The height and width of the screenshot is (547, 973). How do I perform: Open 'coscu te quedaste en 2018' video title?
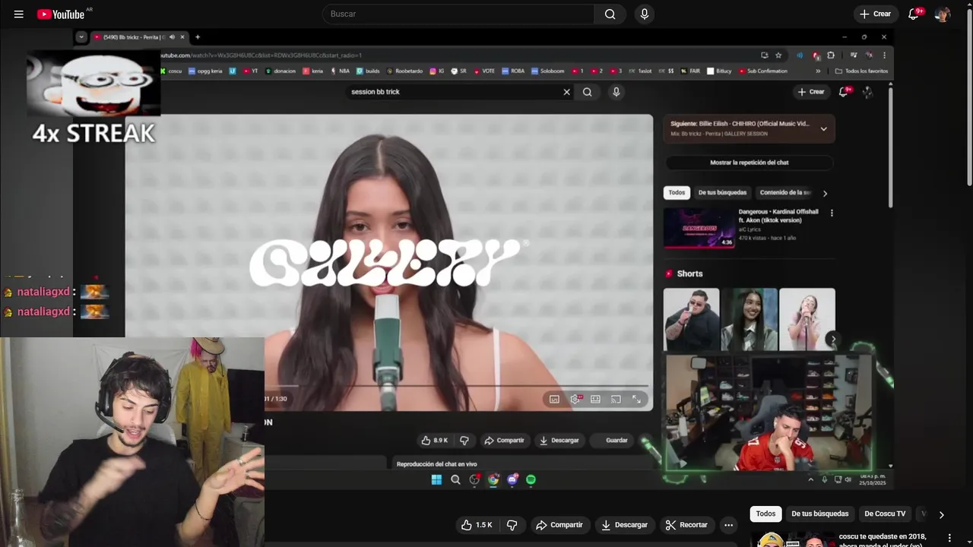(882, 540)
